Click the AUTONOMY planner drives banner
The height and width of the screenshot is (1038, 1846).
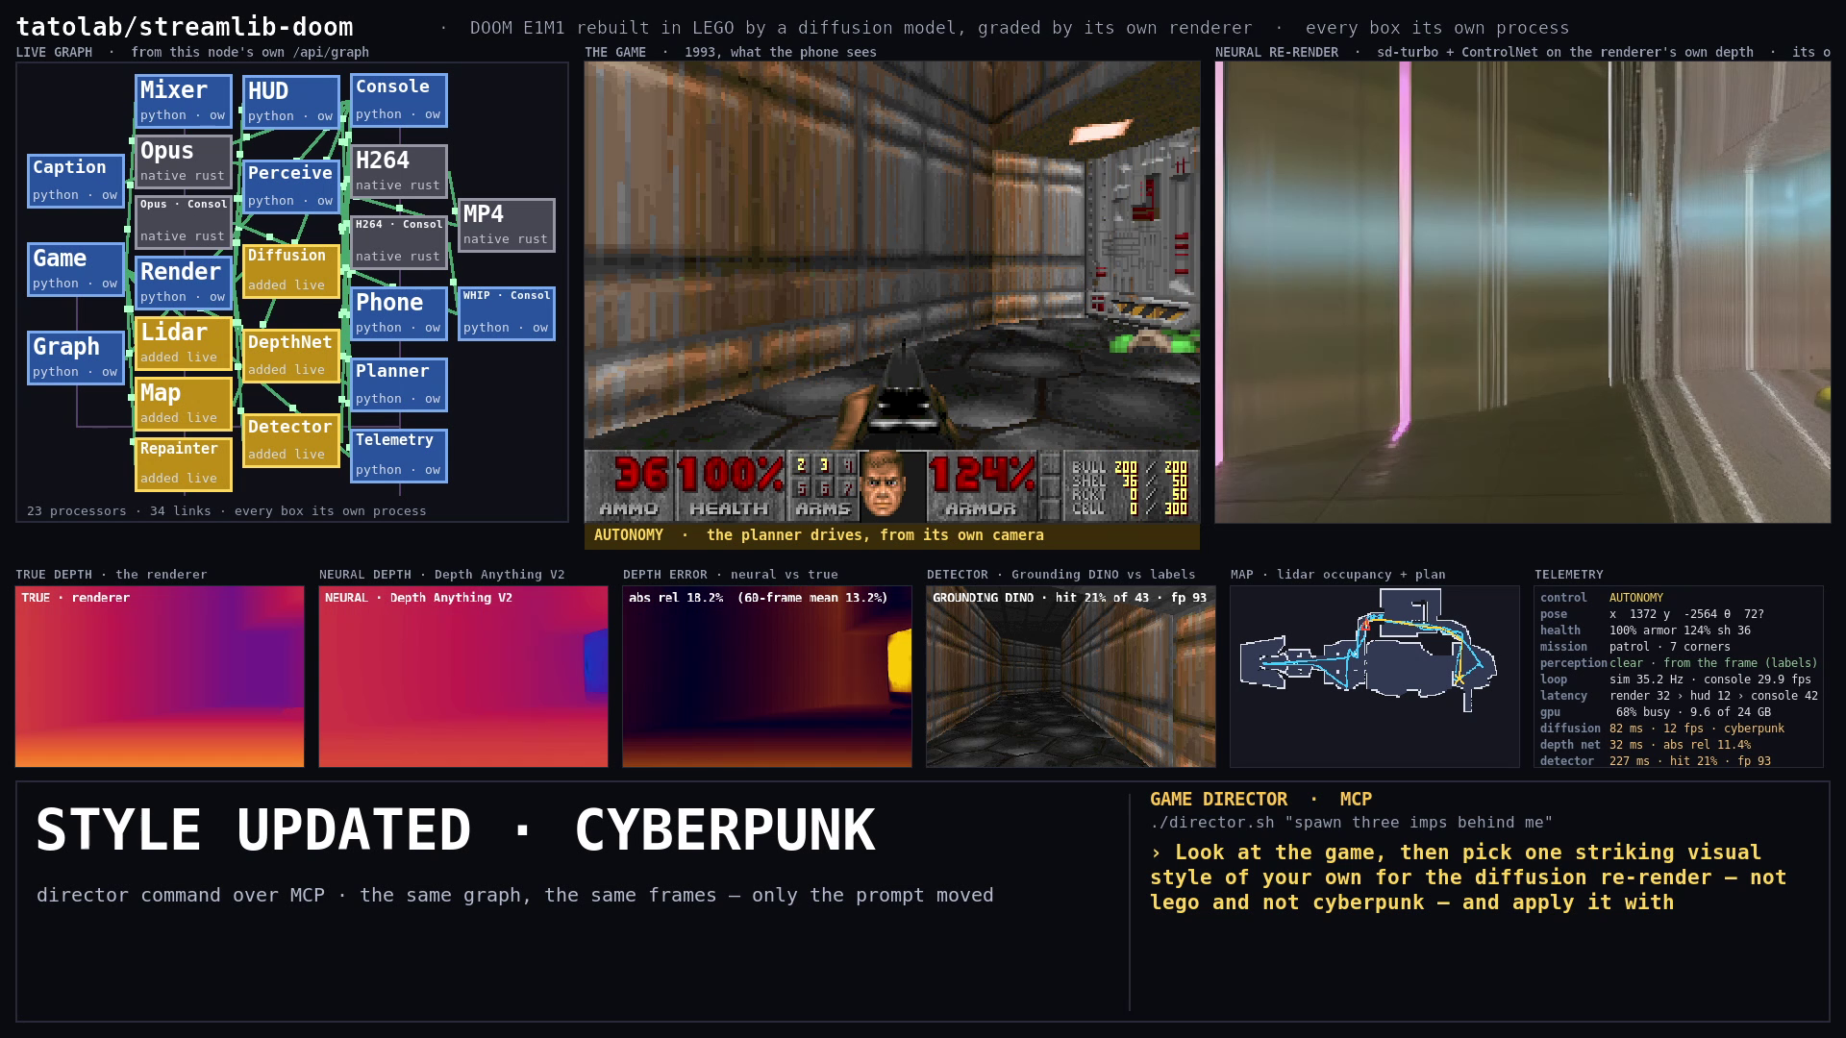click(x=892, y=535)
